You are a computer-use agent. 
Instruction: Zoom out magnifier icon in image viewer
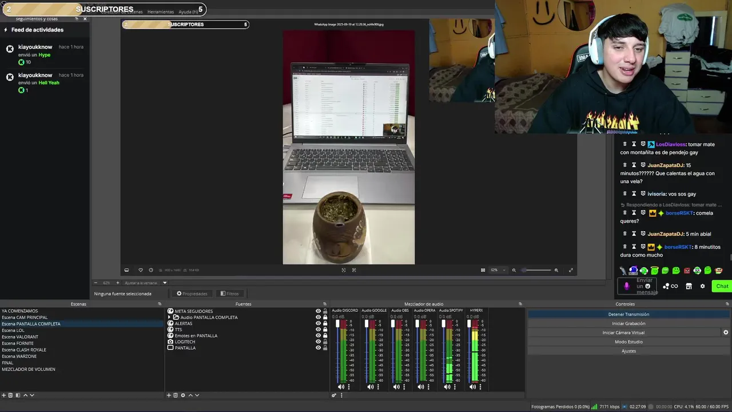[x=514, y=270]
